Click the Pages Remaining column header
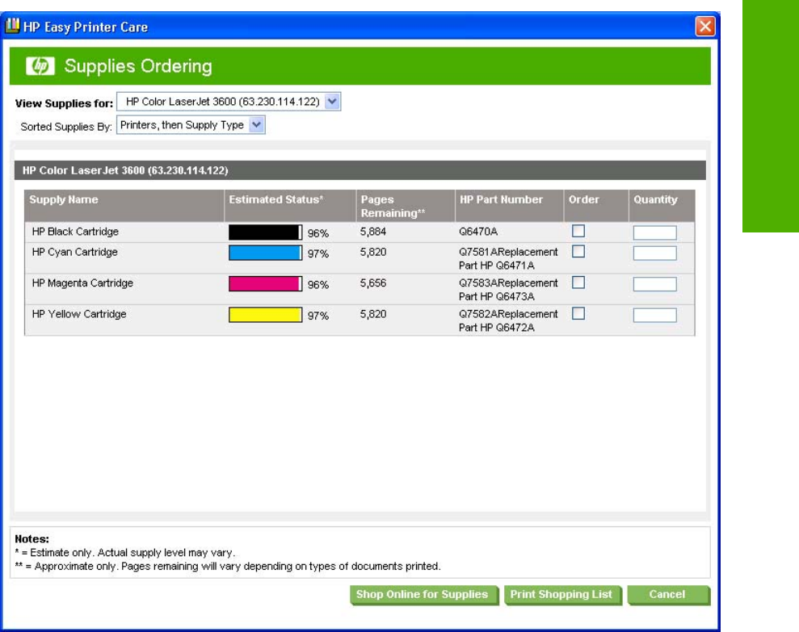The image size is (799, 632). 406,206
